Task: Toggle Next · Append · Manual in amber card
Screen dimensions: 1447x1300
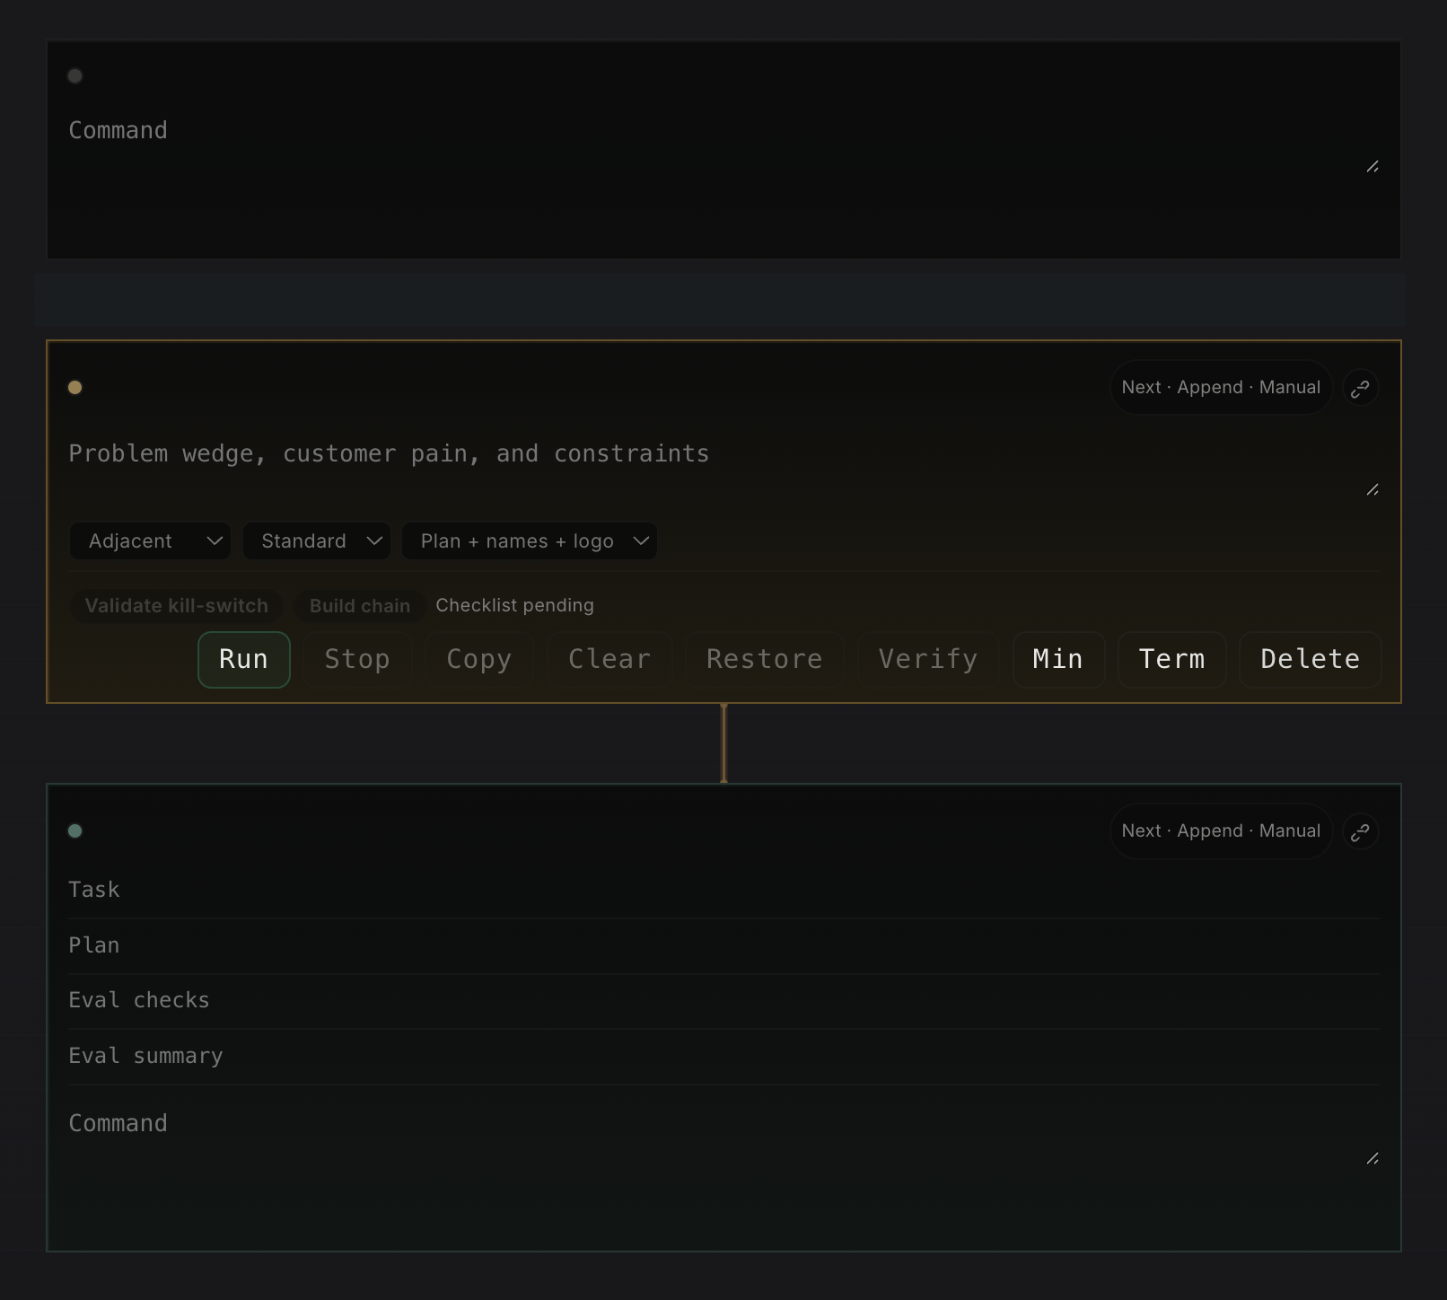Action: pyautogui.click(x=1220, y=388)
